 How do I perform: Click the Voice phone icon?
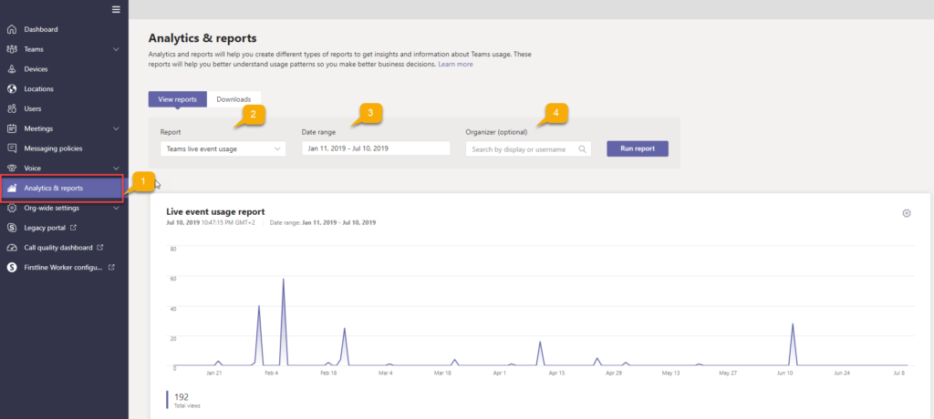point(11,169)
